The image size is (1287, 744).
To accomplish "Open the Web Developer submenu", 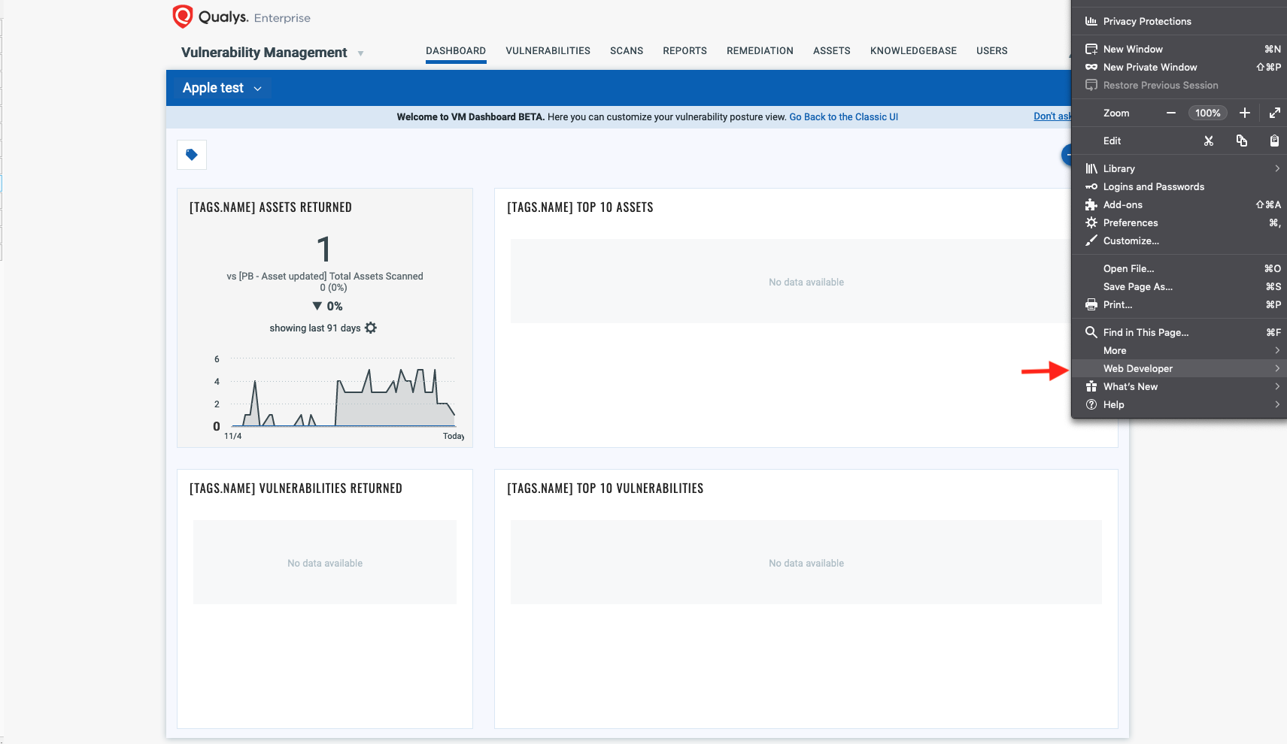I will click(x=1139, y=368).
